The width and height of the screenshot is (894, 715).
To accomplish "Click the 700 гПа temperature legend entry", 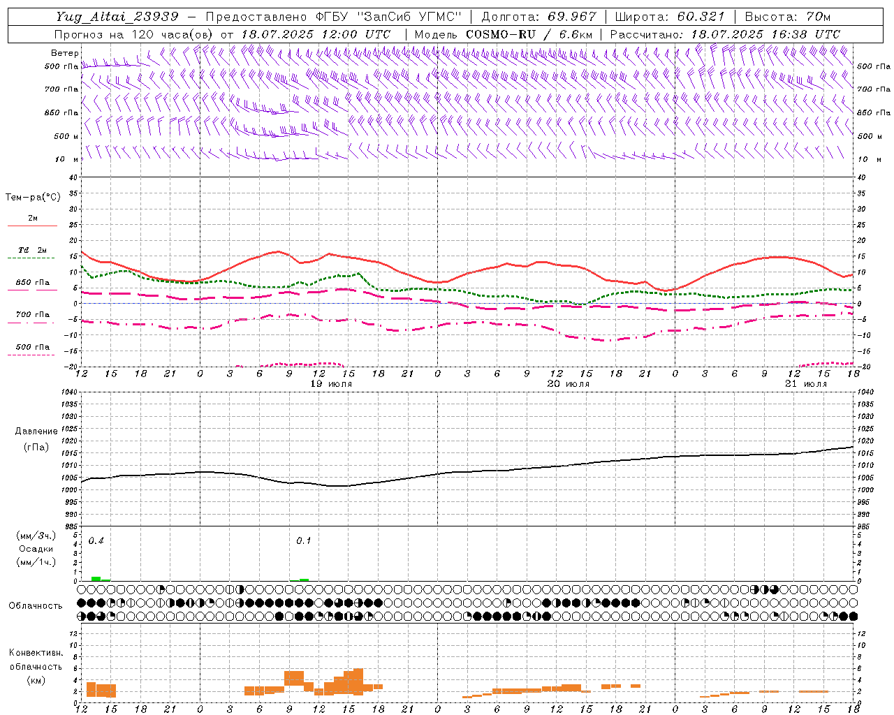I will pyautogui.click(x=32, y=315).
